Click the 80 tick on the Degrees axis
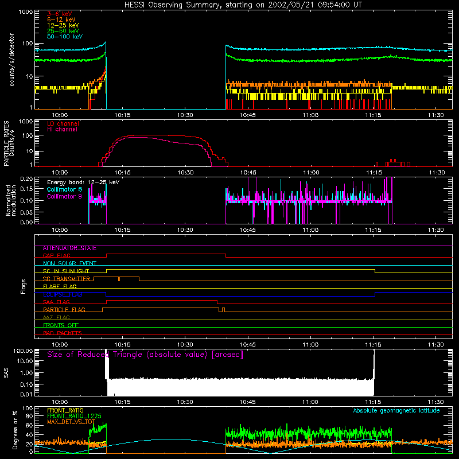 29,417
